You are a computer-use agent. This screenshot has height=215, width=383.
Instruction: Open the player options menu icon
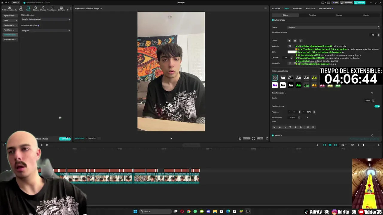pyautogui.click(x=265, y=8)
